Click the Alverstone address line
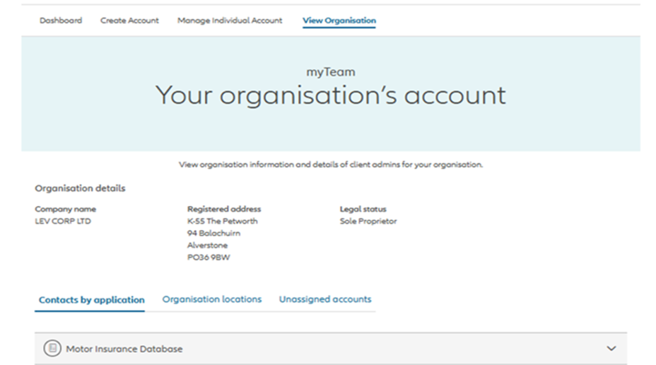The image size is (656, 365). click(207, 245)
